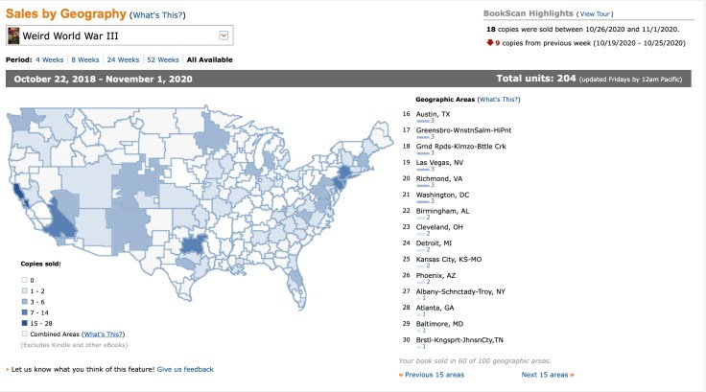Click the Weird World War III book thumbnail

pyautogui.click(x=14, y=36)
